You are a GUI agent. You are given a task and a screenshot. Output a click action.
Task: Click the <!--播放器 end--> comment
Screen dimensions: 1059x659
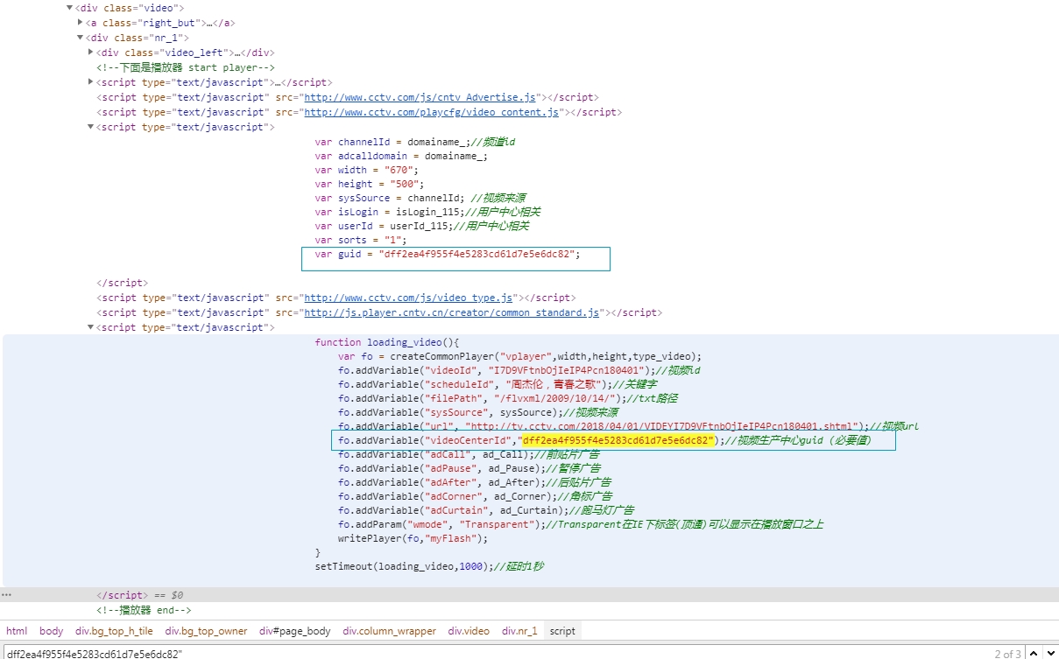(x=143, y=610)
